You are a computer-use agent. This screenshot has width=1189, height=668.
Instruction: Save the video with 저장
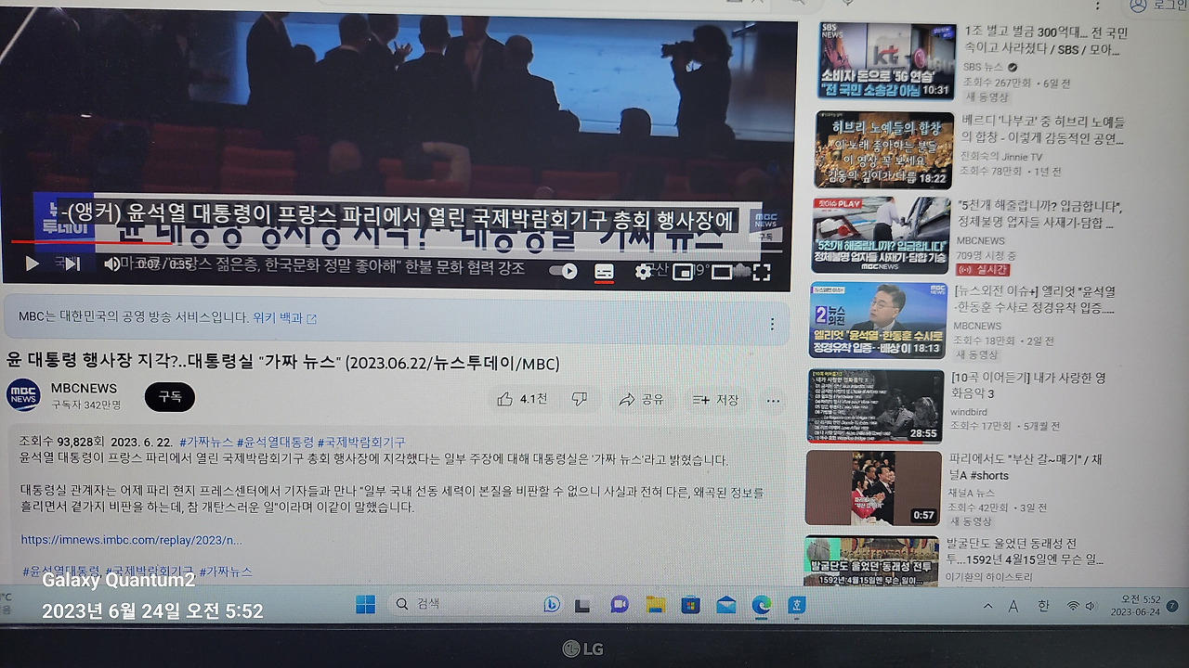tap(715, 400)
